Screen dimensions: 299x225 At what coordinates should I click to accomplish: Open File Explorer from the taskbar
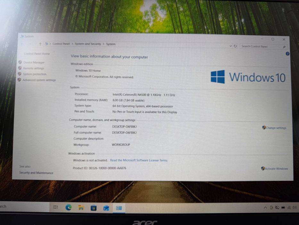click(81, 208)
